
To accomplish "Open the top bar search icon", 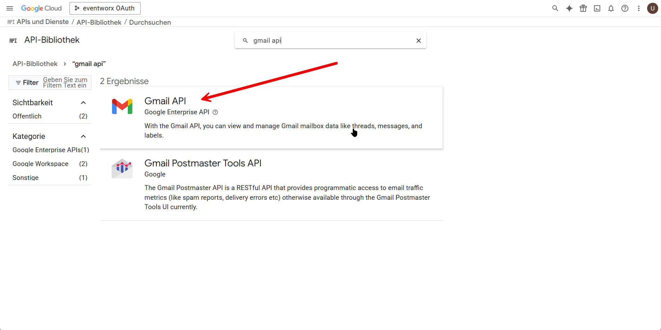I will click(x=555, y=8).
